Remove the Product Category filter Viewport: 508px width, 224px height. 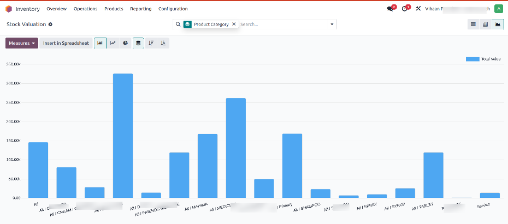tap(234, 24)
